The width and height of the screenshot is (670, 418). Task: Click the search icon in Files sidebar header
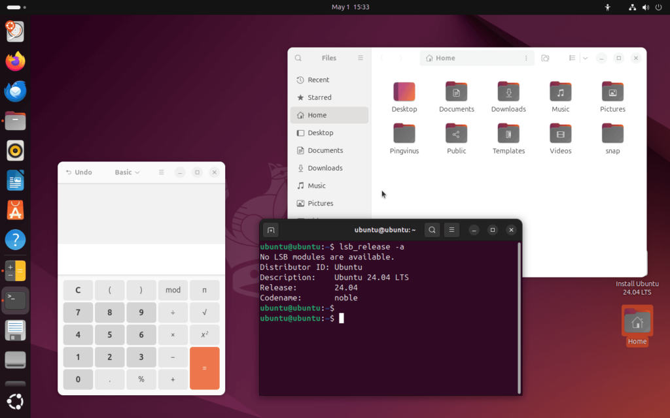298,58
